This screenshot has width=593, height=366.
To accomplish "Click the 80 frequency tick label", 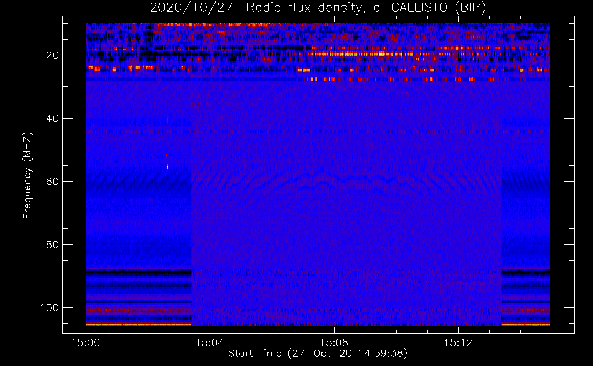I will [x=52, y=244].
